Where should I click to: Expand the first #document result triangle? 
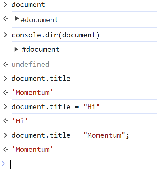point(17,19)
